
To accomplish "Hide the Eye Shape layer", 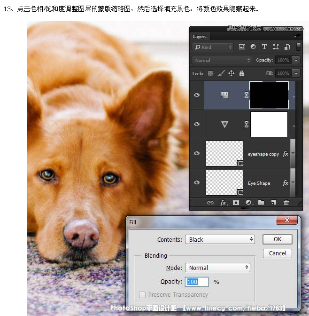I will point(197,182).
